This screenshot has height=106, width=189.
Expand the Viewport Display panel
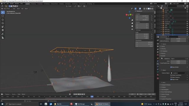(x=166, y=85)
